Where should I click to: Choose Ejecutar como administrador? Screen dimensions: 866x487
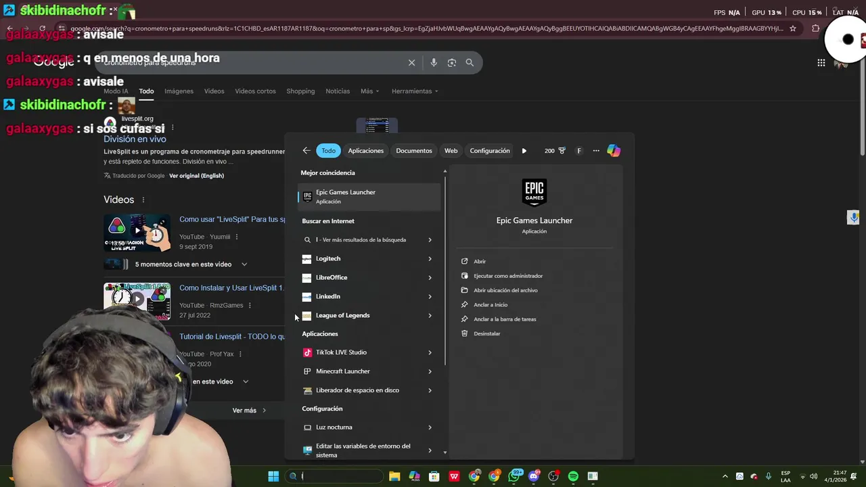pyautogui.click(x=508, y=276)
